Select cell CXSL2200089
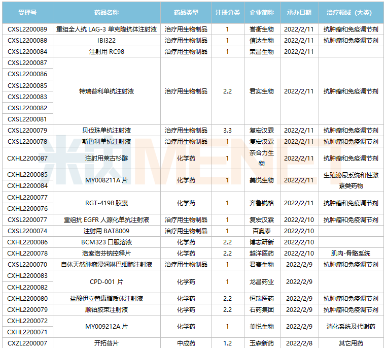This screenshot has height=348, width=386. pyautogui.click(x=27, y=29)
